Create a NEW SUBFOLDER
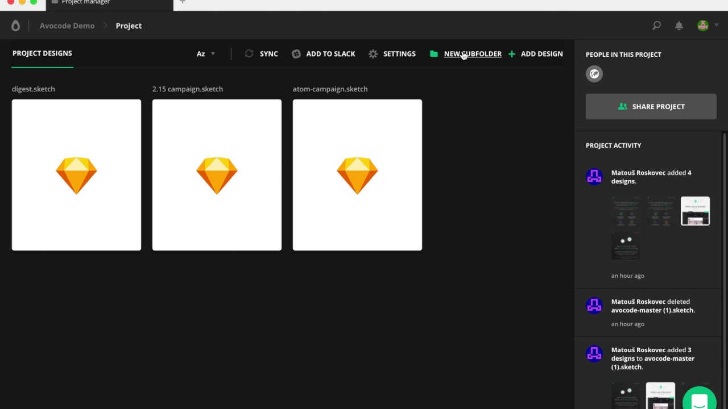 473,54
